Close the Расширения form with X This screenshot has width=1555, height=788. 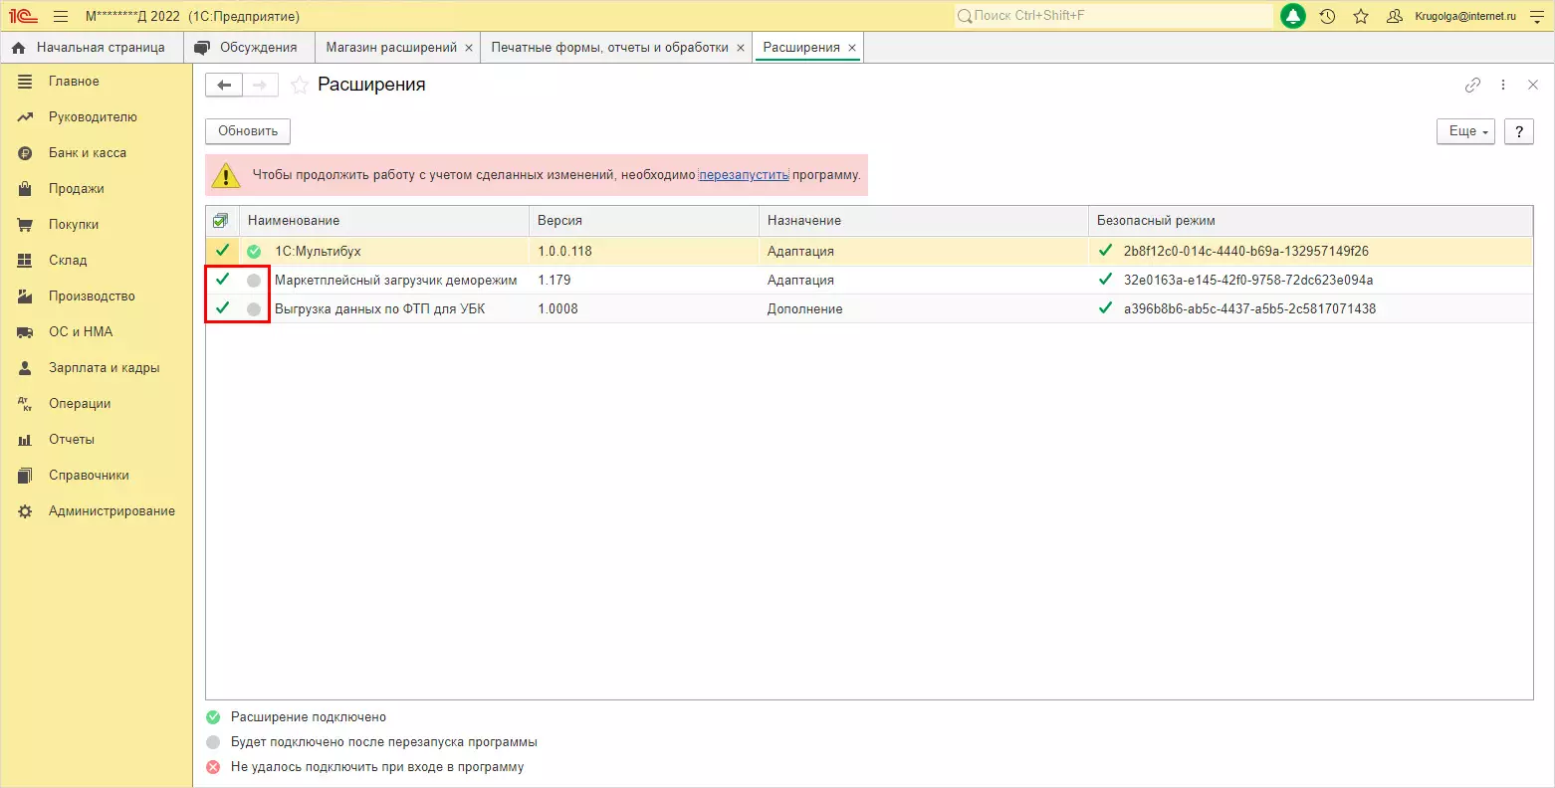(1533, 86)
